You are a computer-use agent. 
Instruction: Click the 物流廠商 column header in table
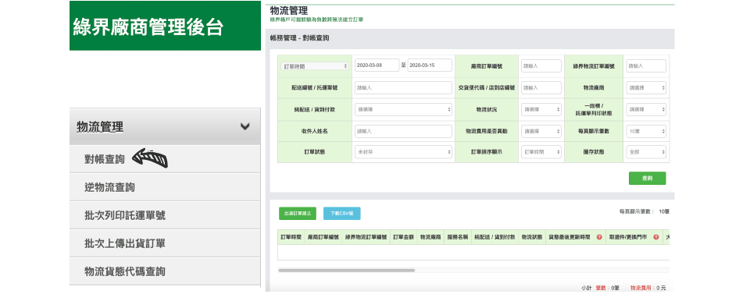[430, 237]
